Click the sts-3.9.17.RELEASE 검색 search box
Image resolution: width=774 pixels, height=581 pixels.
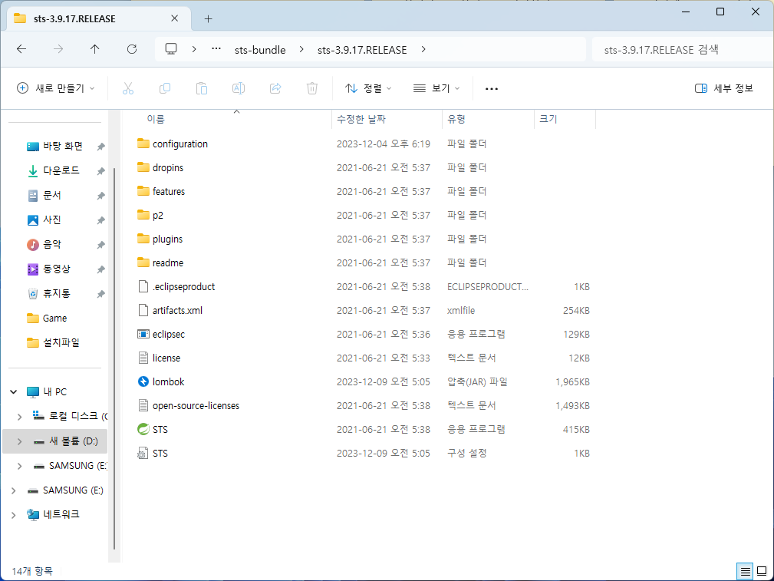(683, 49)
